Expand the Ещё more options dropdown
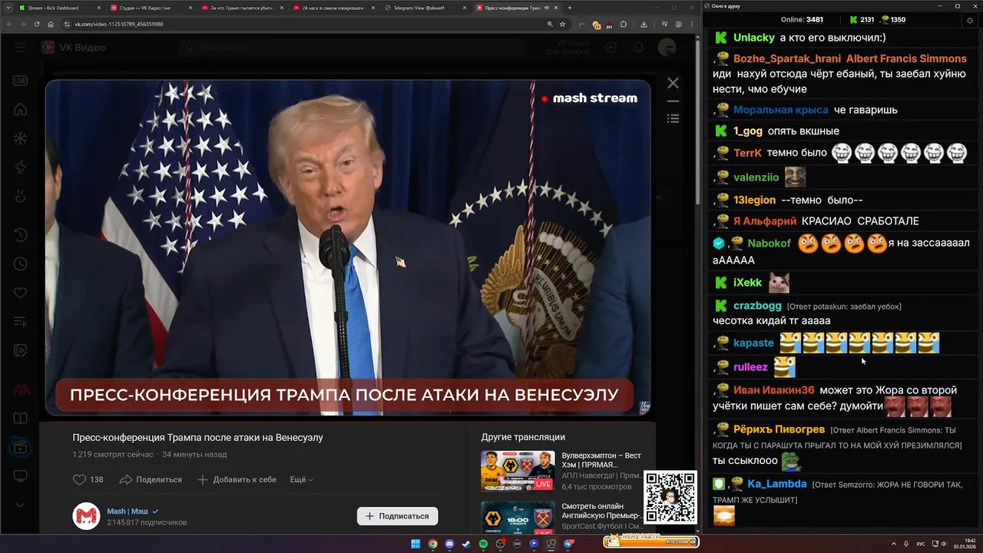The image size is (983, 553). click(x=301, y=479)
